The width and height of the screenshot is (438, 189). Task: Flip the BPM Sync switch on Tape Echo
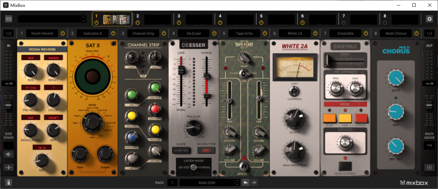click(244, 166)
